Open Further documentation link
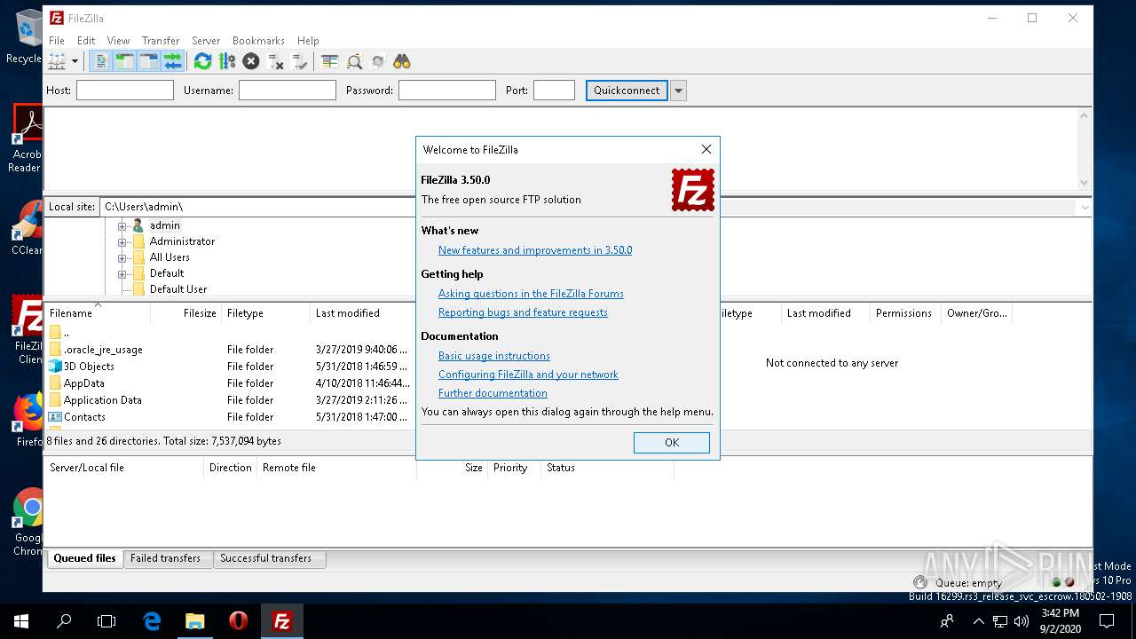 click(x=493, y=393)
